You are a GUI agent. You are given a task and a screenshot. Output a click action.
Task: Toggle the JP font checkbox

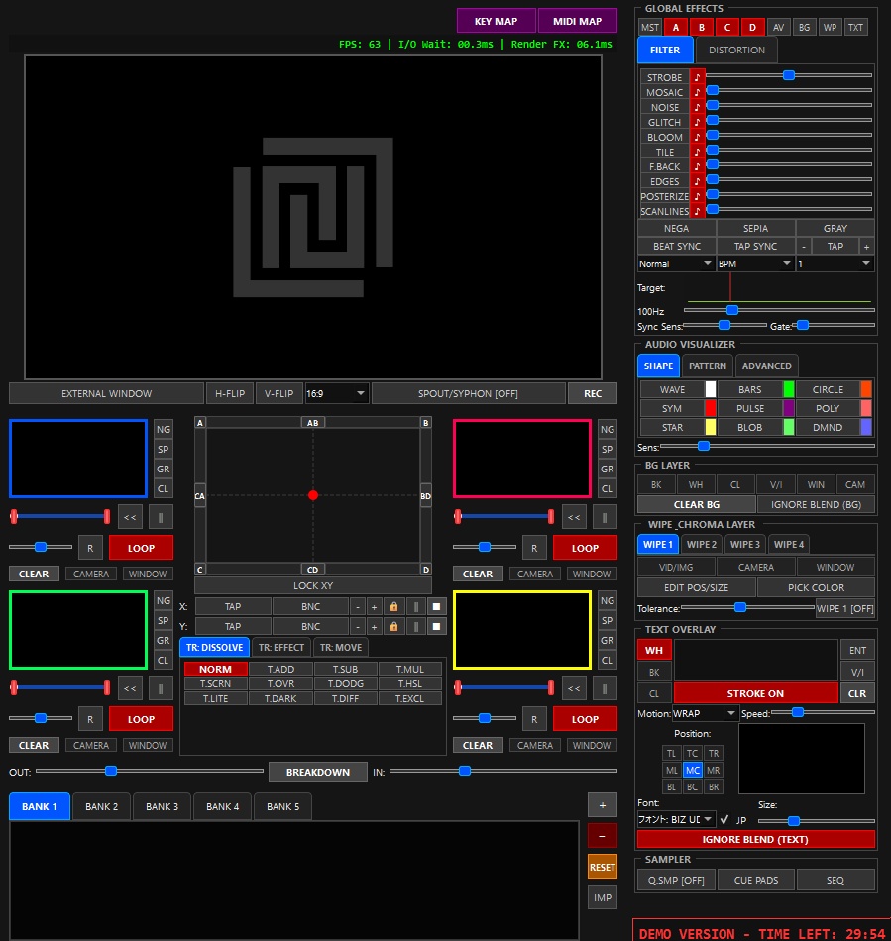click(x=724, y=820)
